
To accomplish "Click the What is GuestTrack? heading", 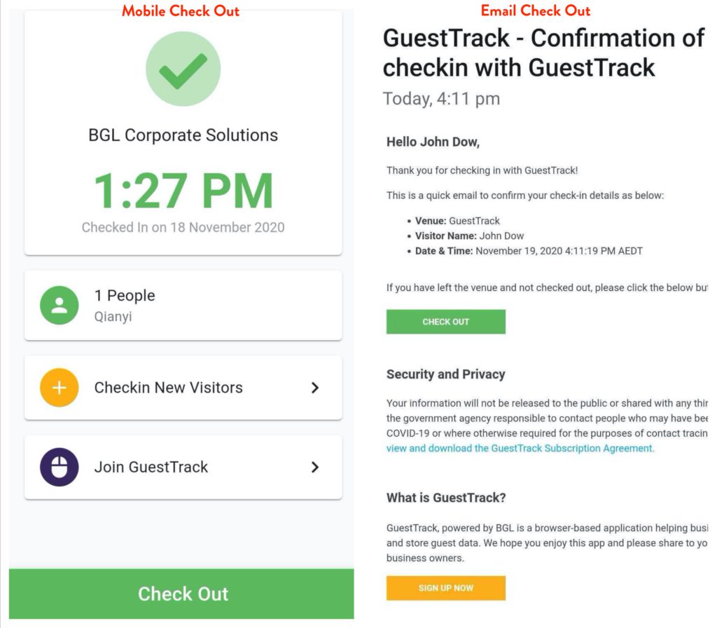I will tap(446, 498).
